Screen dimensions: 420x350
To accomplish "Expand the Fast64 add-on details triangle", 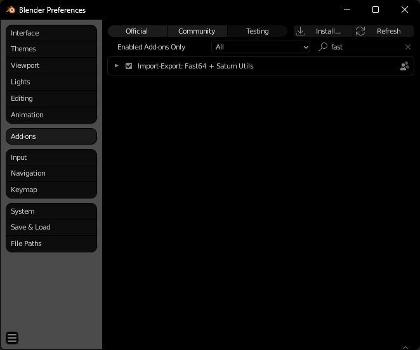I will pos(117,65).
